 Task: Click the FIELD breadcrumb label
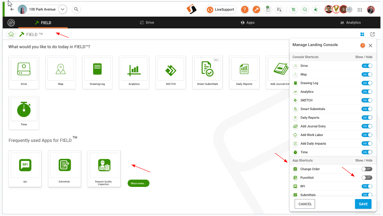click(34, 34)
